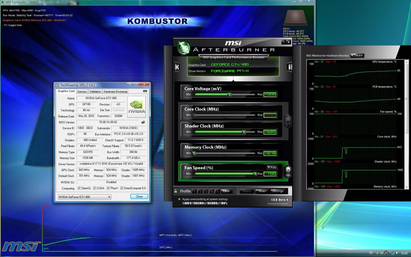This screenshot has width=411, height=257.
Task: Click Shader Clock value field 1685
Action: point(270,132)
